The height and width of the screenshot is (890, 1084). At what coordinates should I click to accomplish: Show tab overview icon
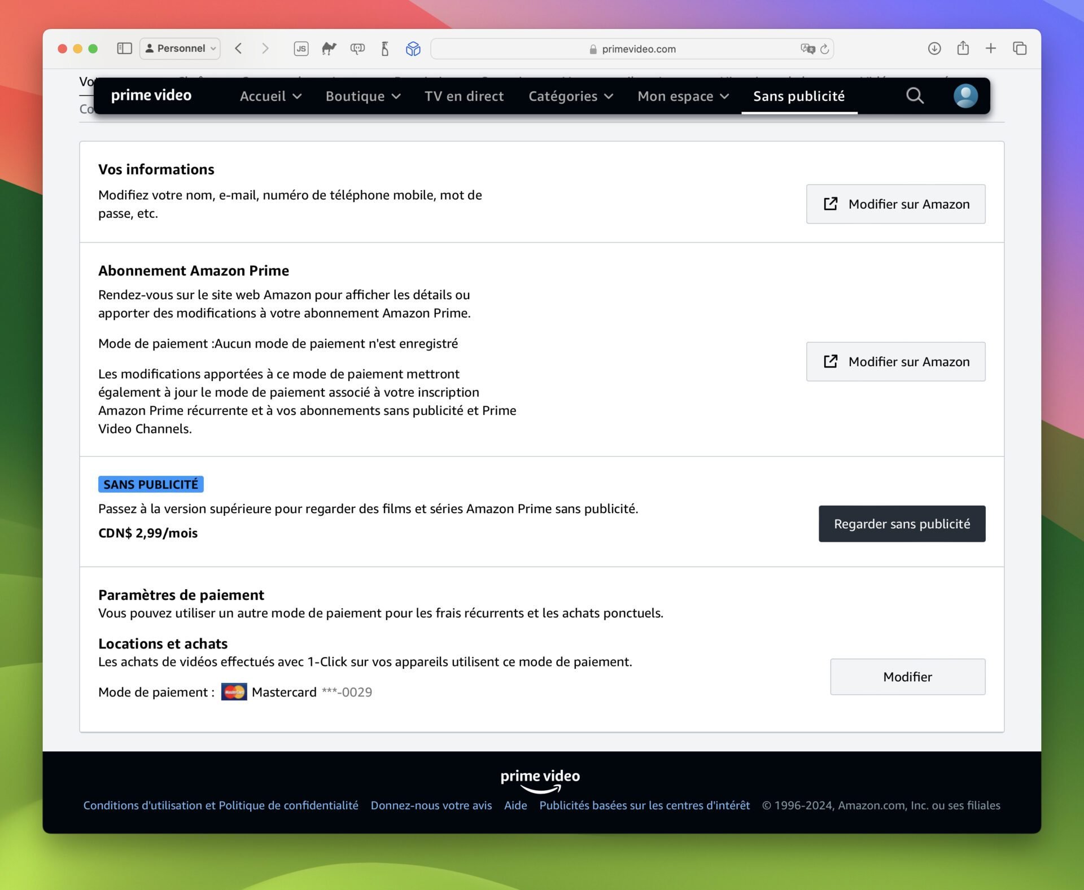pyautogui.click(x=1020, y=49)
